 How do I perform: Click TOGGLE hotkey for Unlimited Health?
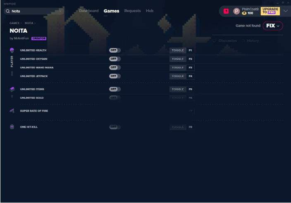click(x=178, y=51)
